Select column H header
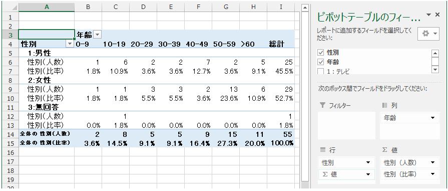 click(253, 8)
